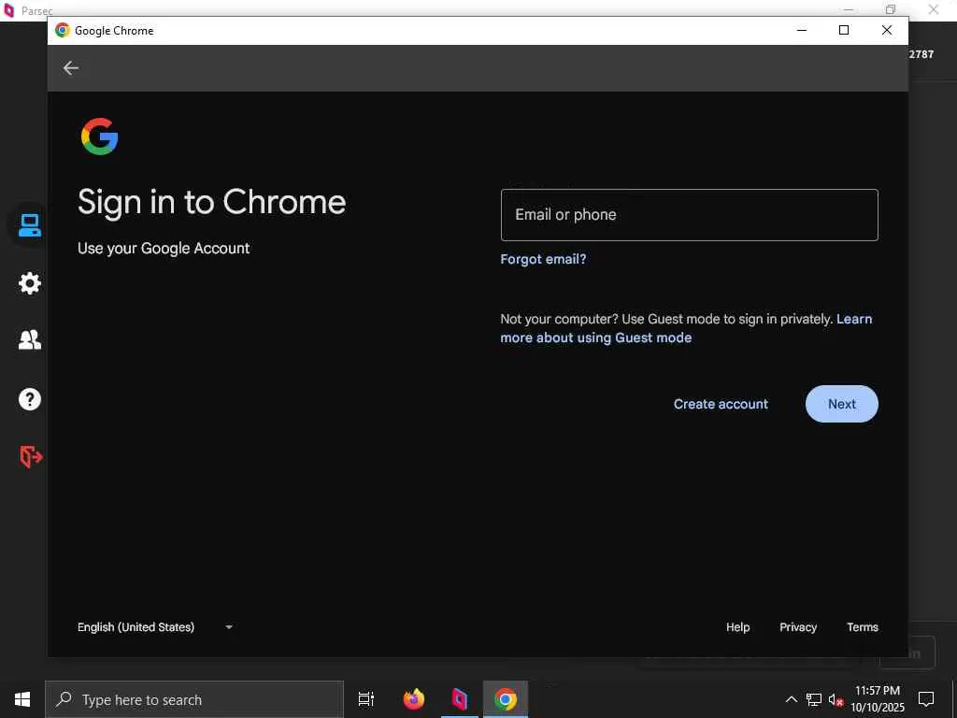Click the Parsec logo in title bar
Image resolution: width=957 pixels, height=718 pixels.
(x=9, y=10)
